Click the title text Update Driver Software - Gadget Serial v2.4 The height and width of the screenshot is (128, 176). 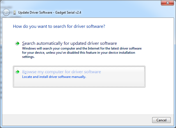pos(50,13)
